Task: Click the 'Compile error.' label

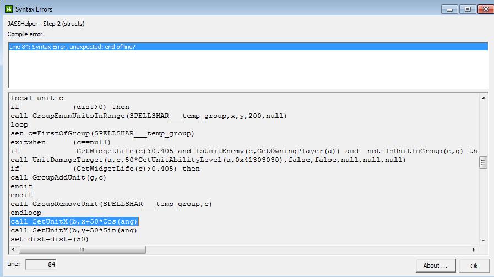Action: (x=26, y=34)
